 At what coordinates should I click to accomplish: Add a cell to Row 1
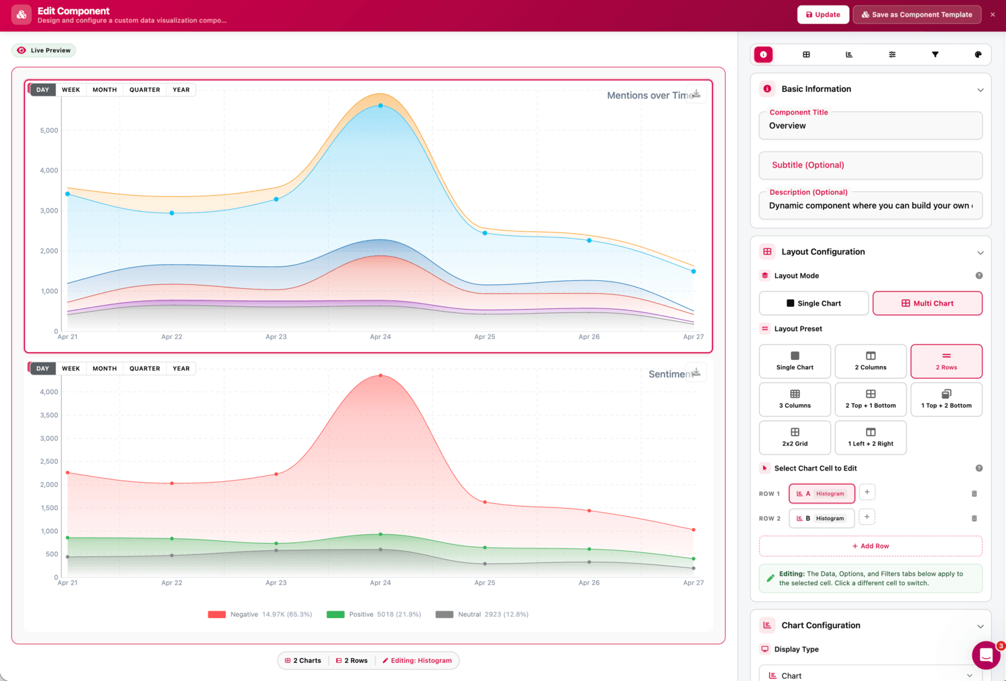tap(867, 493)
